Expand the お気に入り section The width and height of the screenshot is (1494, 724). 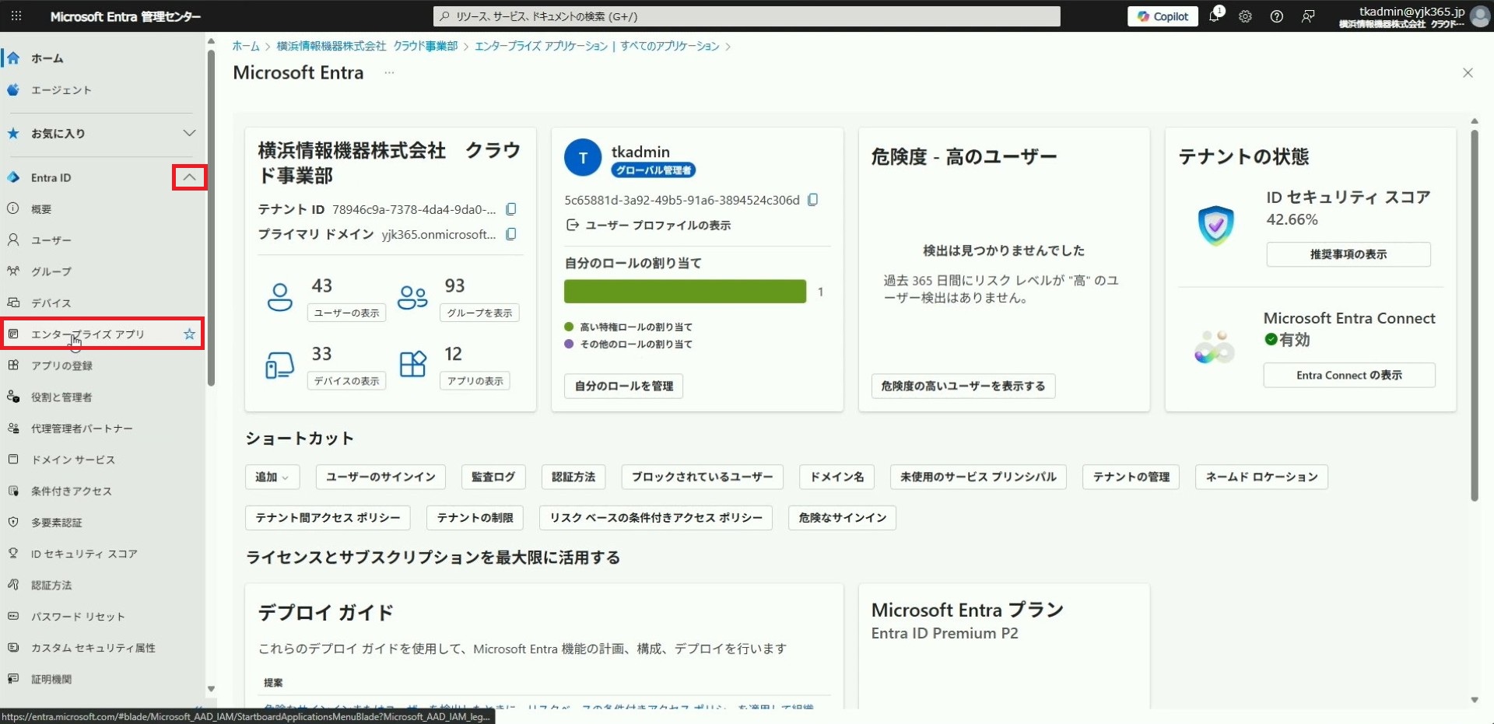point(189,133)
